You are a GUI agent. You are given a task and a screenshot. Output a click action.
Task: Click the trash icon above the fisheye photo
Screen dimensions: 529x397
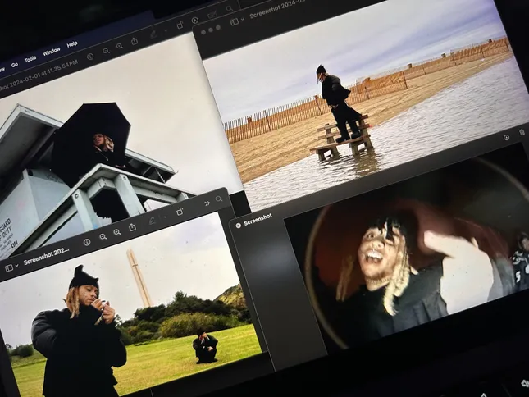click(522, 132)
